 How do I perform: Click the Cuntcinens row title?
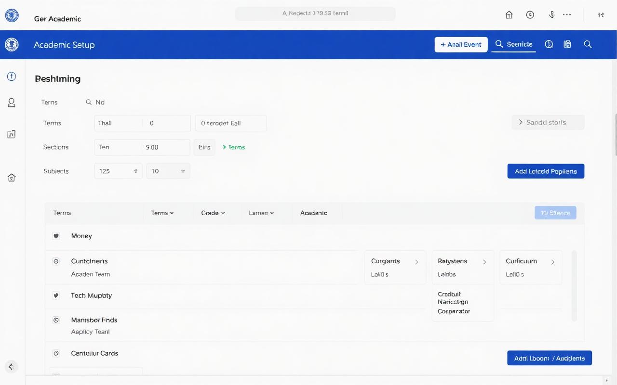tap(89, 261)
